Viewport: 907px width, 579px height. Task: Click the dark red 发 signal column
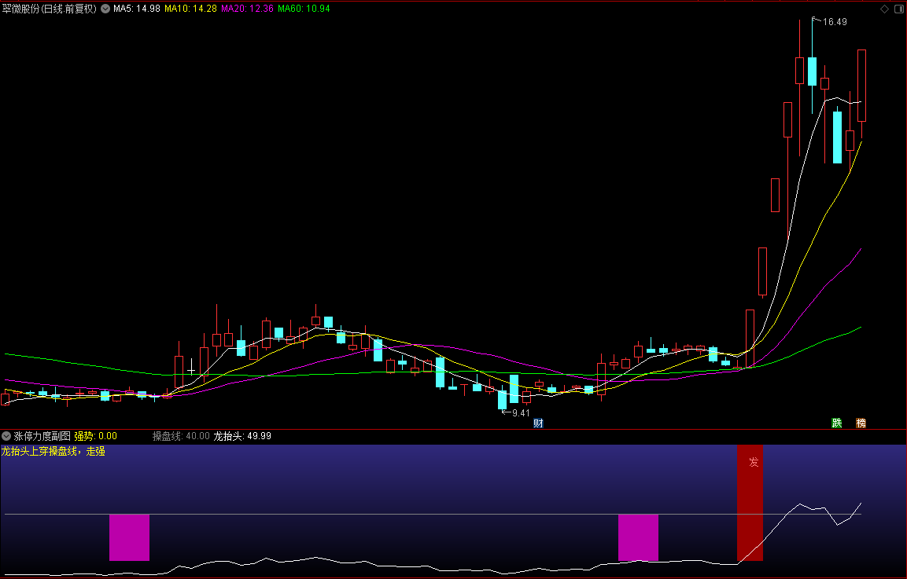pos(750,503)
